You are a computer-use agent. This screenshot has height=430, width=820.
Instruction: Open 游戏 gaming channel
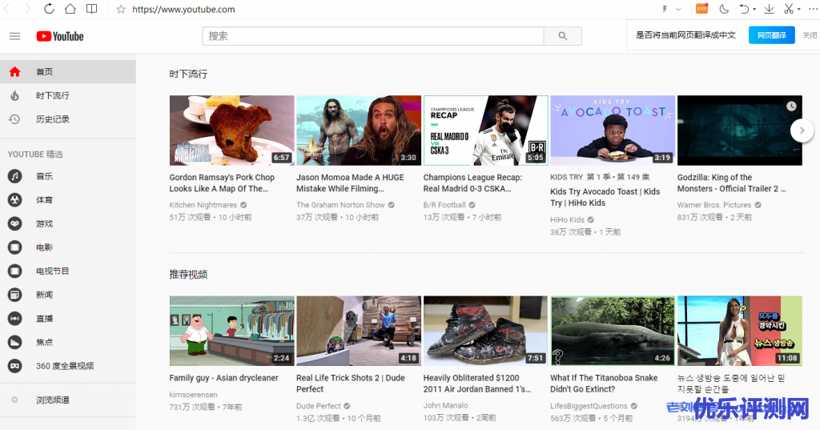click(x=68, y=224)
